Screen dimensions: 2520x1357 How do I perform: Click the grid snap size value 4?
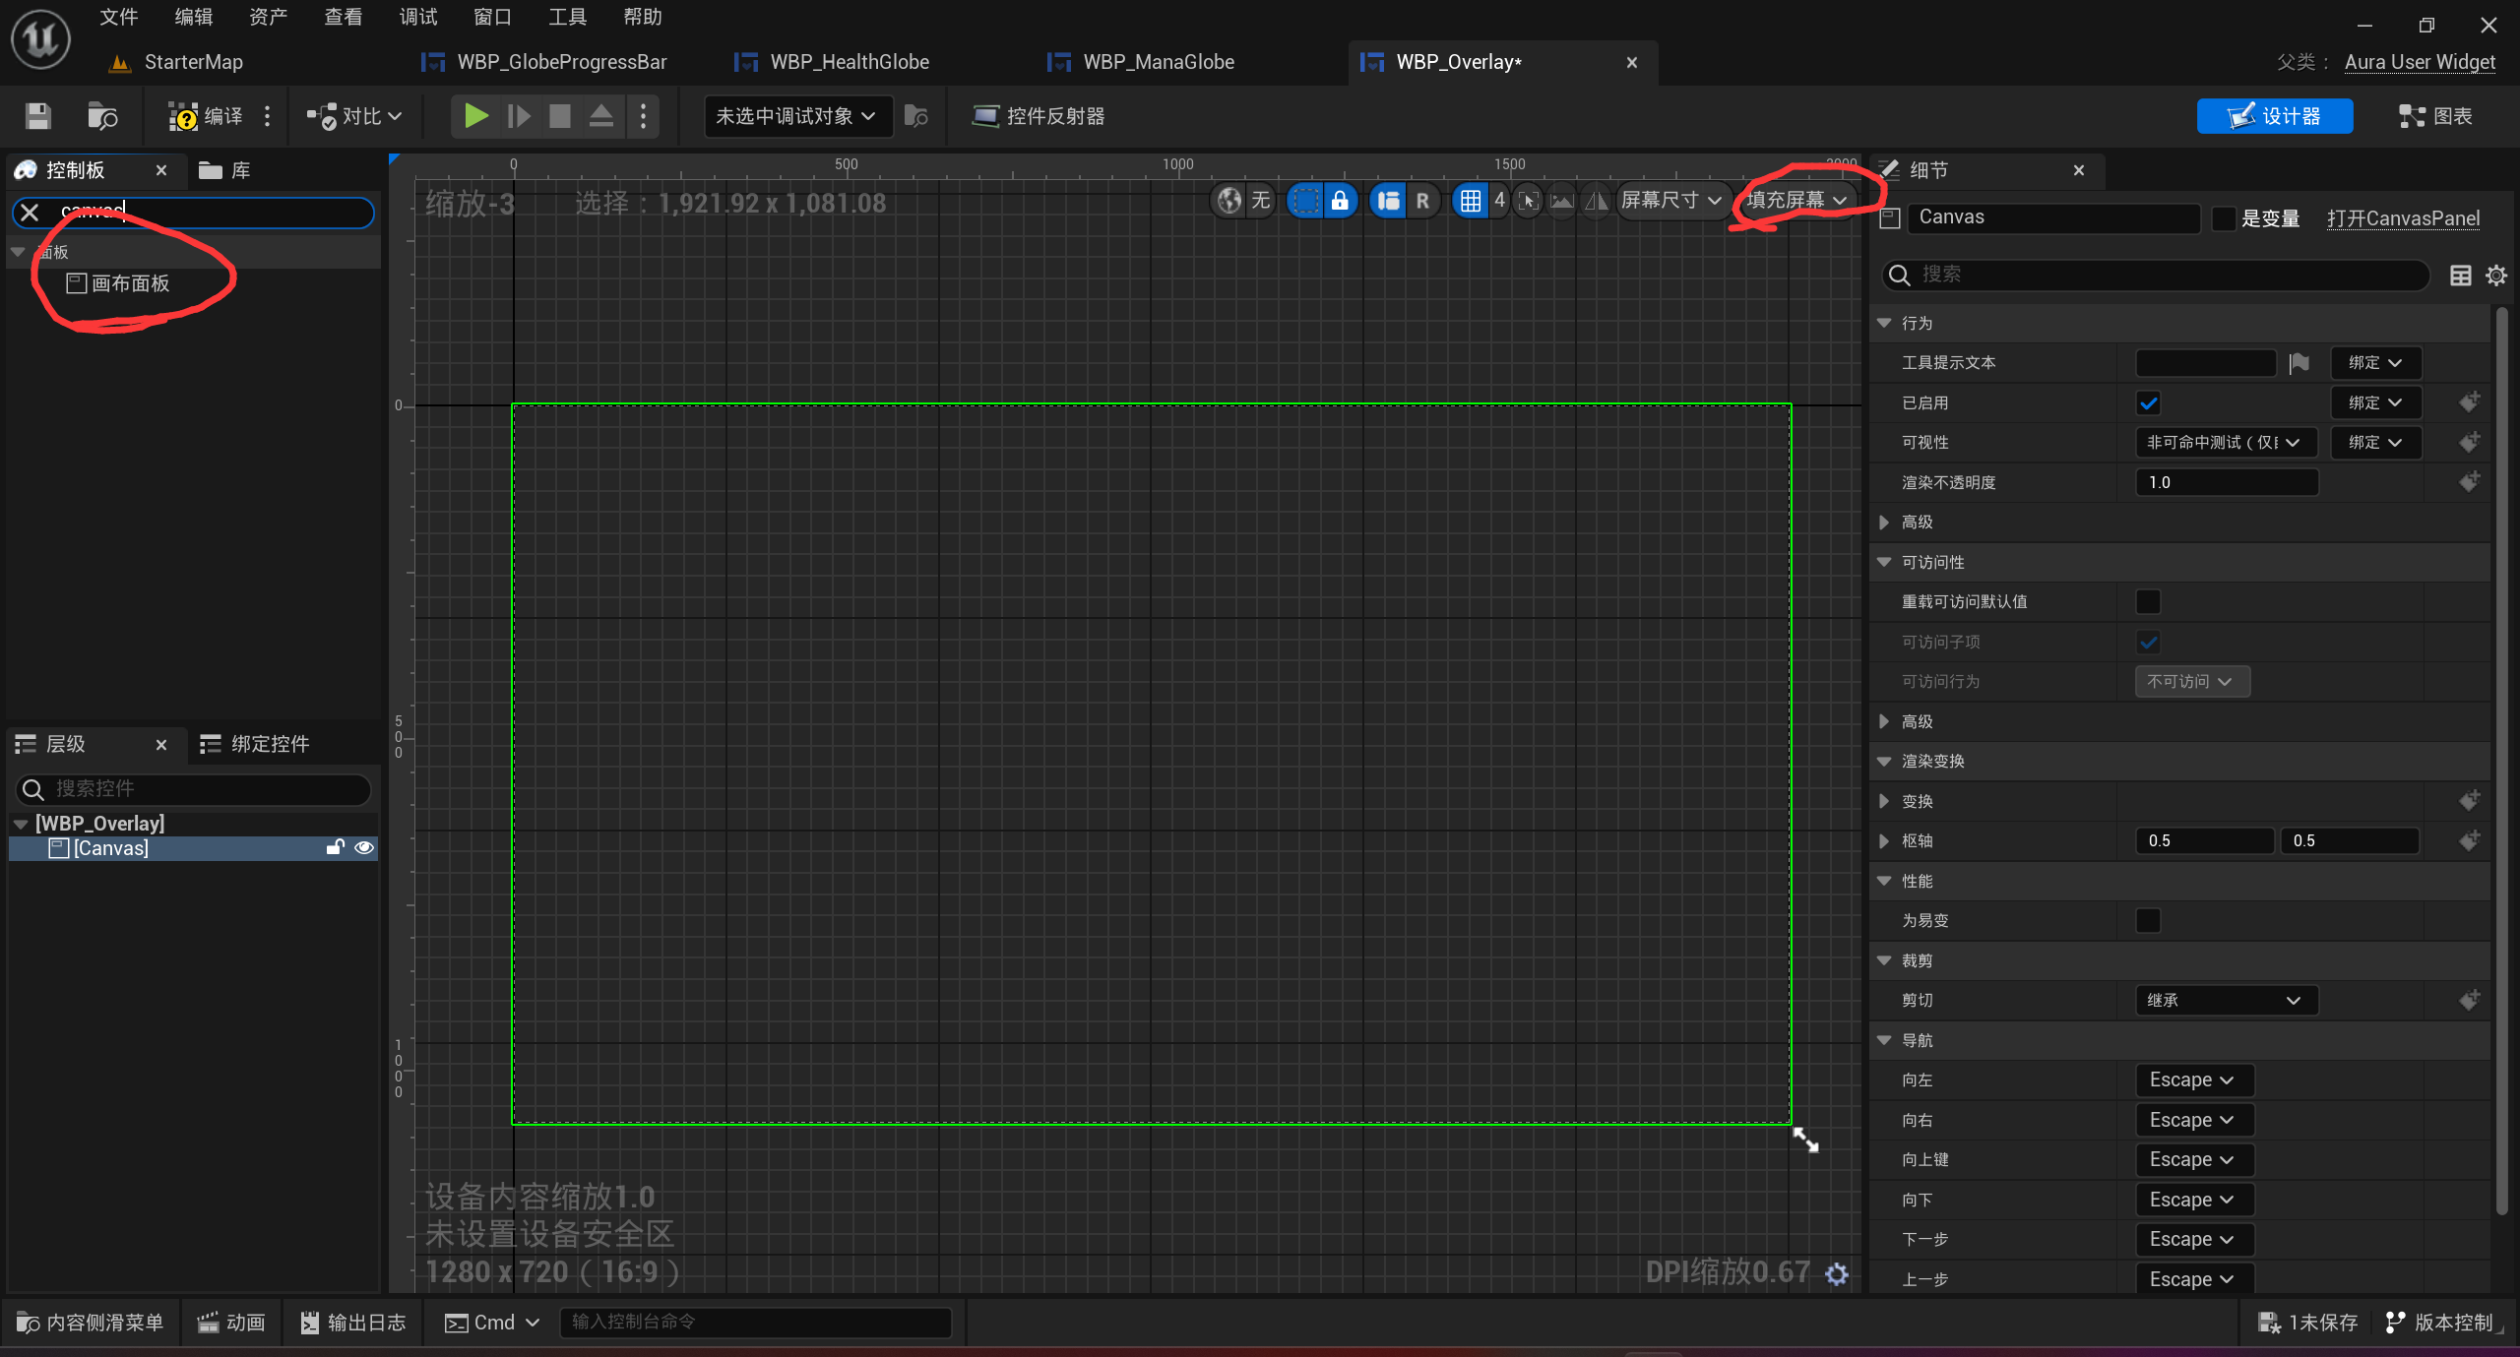[1499, 201]
